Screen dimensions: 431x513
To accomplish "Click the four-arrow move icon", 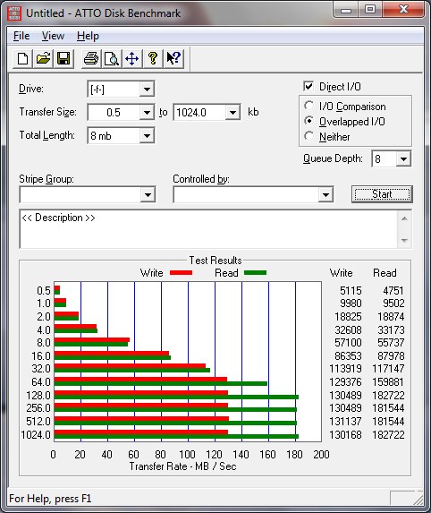I will 131,58.
